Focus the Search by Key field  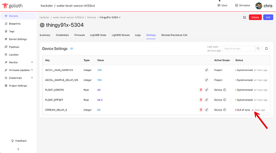coord(239,48)
